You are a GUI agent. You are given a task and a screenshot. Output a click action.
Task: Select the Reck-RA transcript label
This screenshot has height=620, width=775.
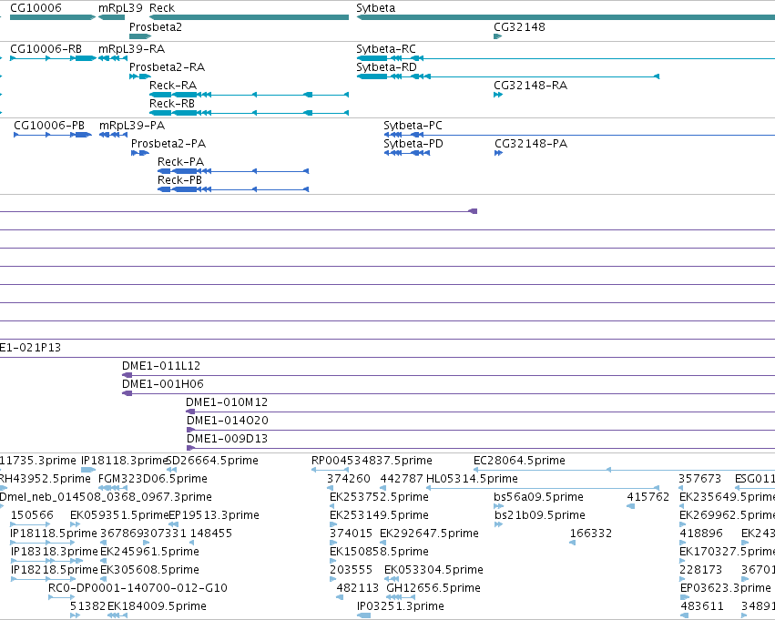[x=173, y=85]
